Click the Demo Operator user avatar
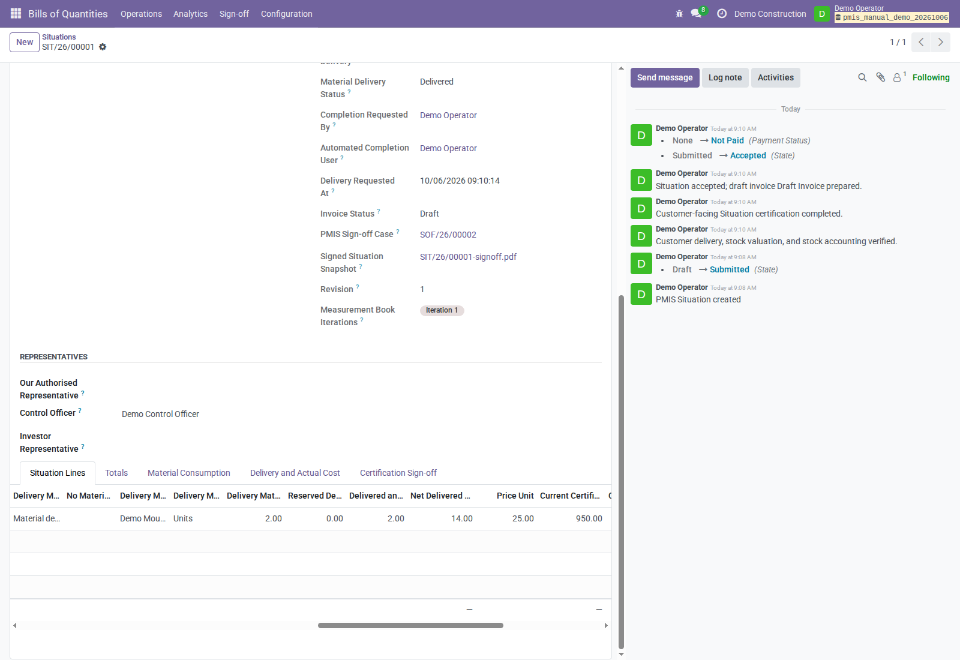960x660 pixels. (x=822, y=13)
